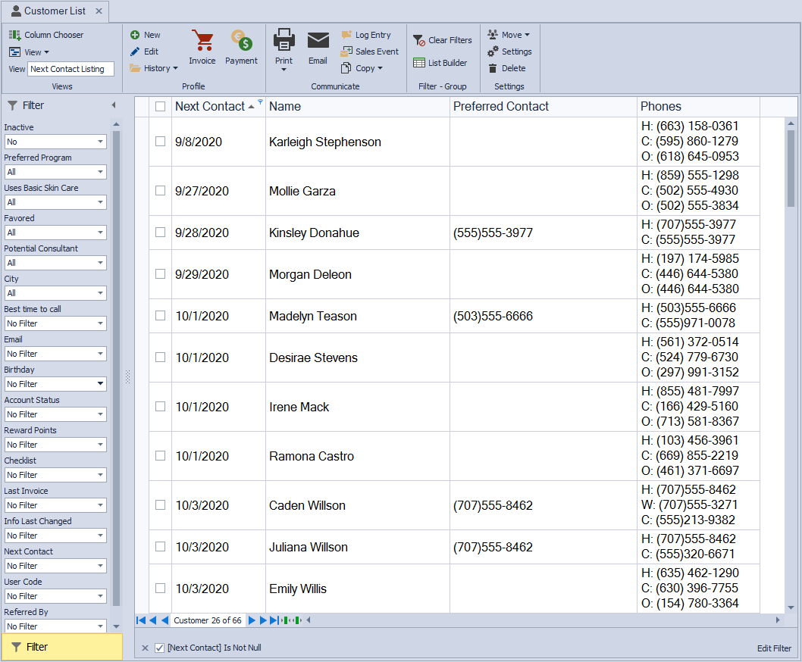Screen dimensions: 802x662
Task: Click the customer grid scroll-down arrow
Action: 791,607
